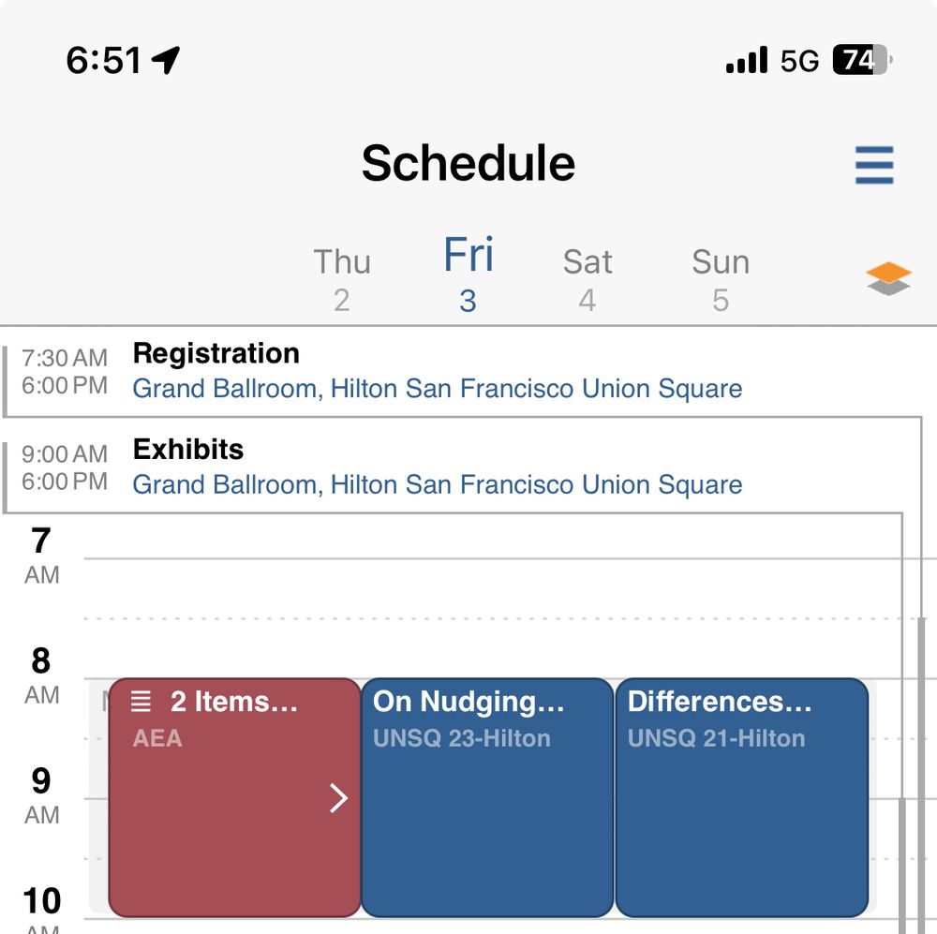Open the Exhibits event details
937x934 pixels.
tap(188, 450)
